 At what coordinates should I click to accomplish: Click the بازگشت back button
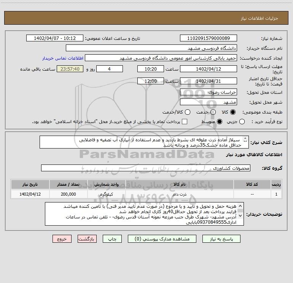87,239
